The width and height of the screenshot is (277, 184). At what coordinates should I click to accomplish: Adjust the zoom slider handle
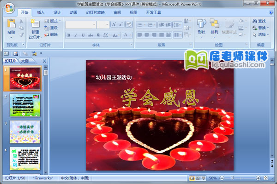[232, 178]
